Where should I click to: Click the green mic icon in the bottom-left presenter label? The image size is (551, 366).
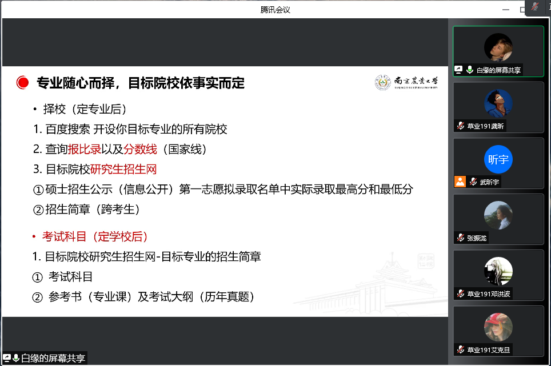tap(16, 358)
